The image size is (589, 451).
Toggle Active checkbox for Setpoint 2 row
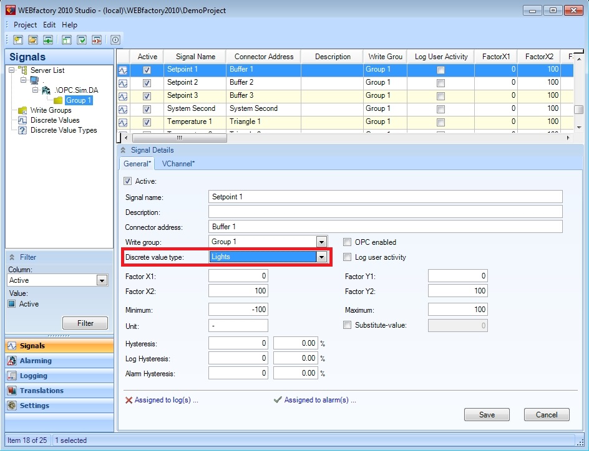(147, 83)
